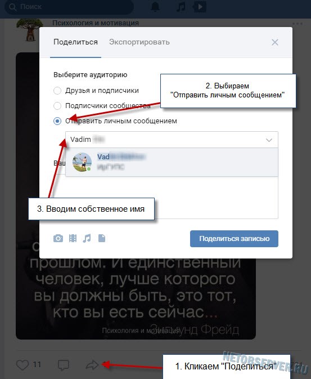Choose the Vad... user suggestion in list
The width and height of the screenshot is (311, 379).
tap(172, 162)
